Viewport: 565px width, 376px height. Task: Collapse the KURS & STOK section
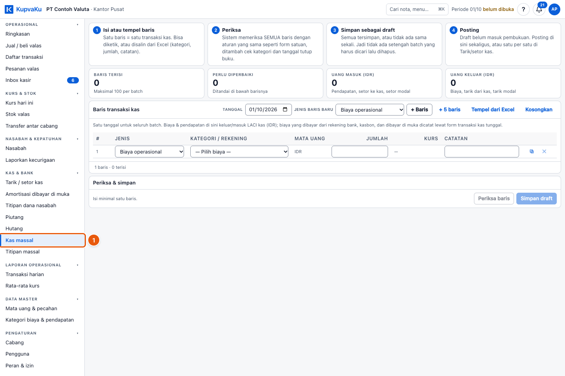tap(78, 94)
